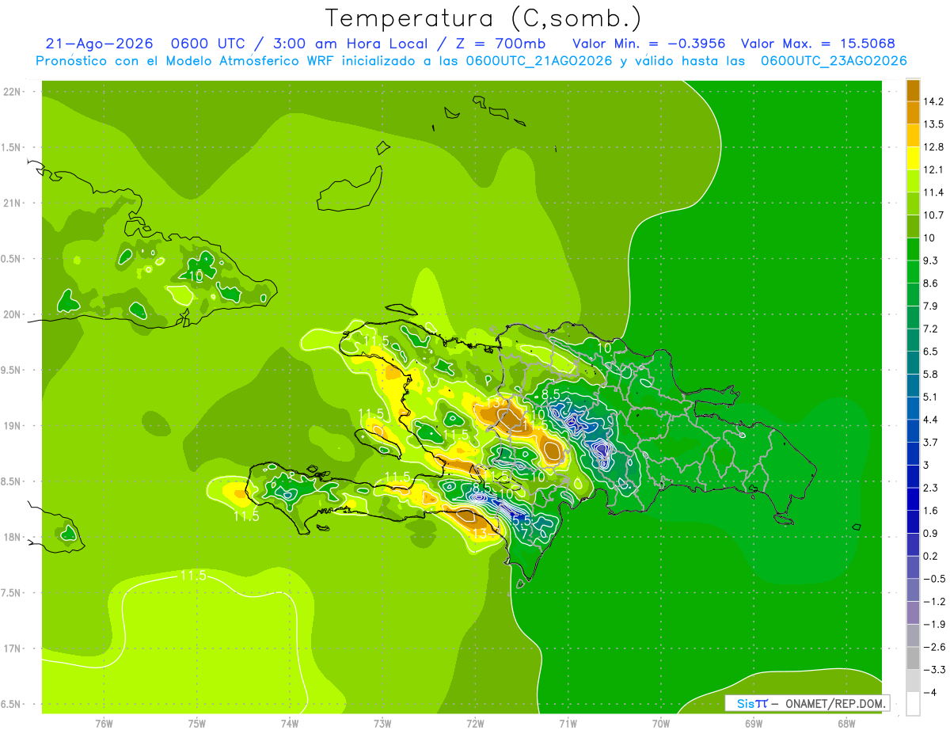The image size is (950, 734).
Task: Pick the teal swatch between 6.5 and 5.8
Action: 913,363
